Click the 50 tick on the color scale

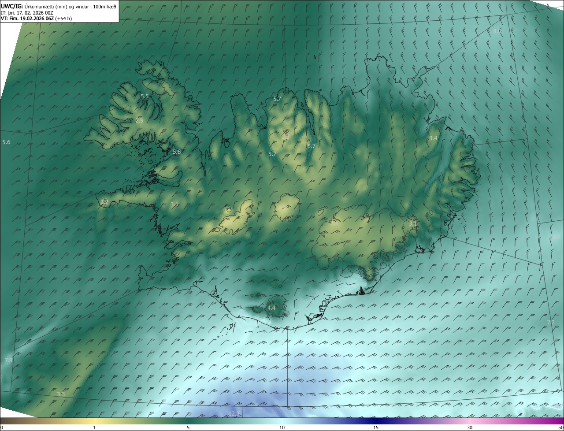[560, 427]
